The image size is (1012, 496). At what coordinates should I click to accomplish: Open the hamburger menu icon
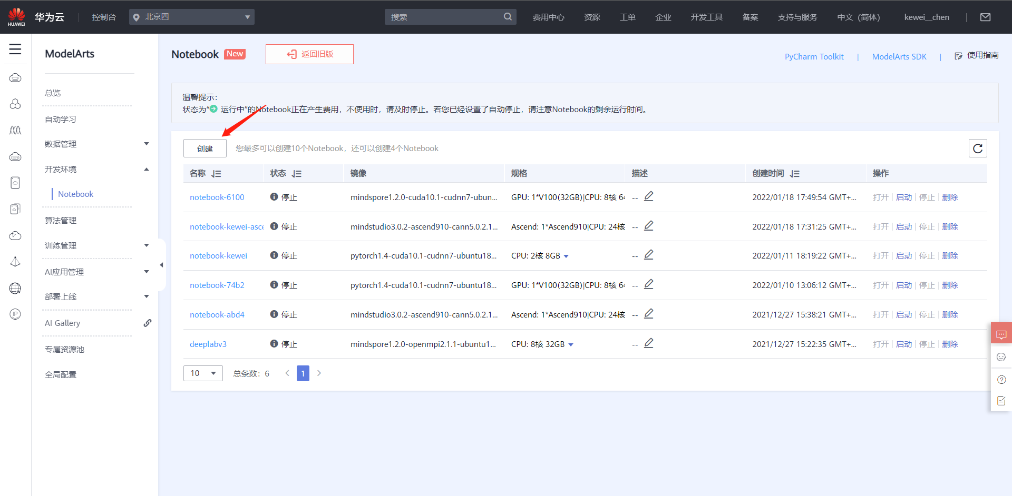pyautogui.click(x=15, y=49)
